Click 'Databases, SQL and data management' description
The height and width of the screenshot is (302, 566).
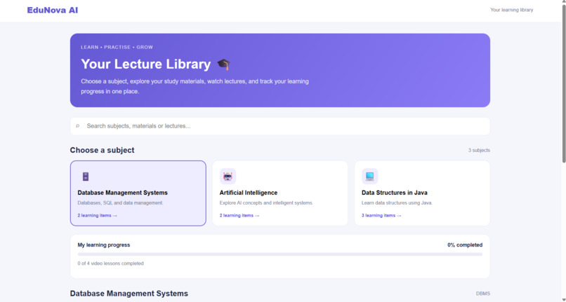tap(120, 203)
